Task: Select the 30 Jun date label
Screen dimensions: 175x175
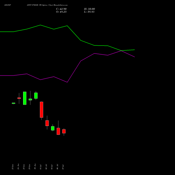Action: (x=35, y=167)
